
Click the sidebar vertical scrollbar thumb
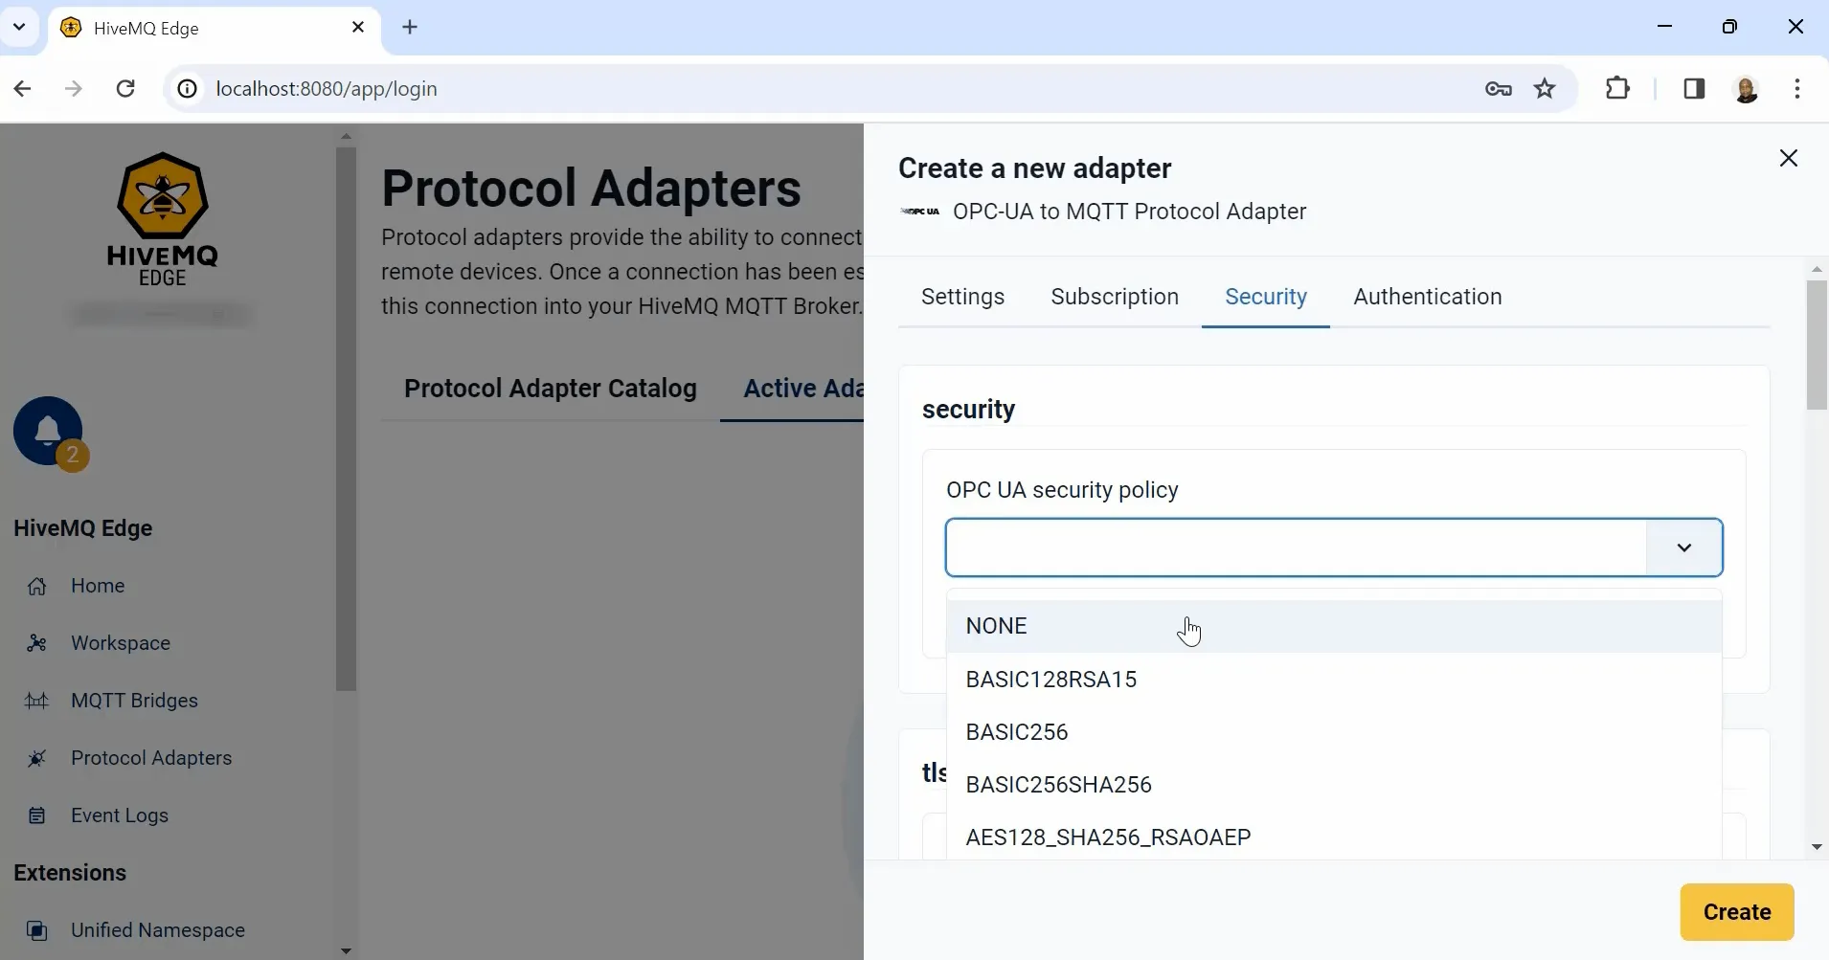[x=346, y=417]
